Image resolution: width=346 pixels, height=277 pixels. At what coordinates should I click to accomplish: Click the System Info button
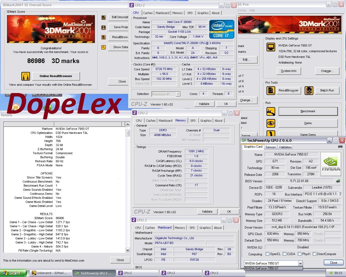coord(289,71)
